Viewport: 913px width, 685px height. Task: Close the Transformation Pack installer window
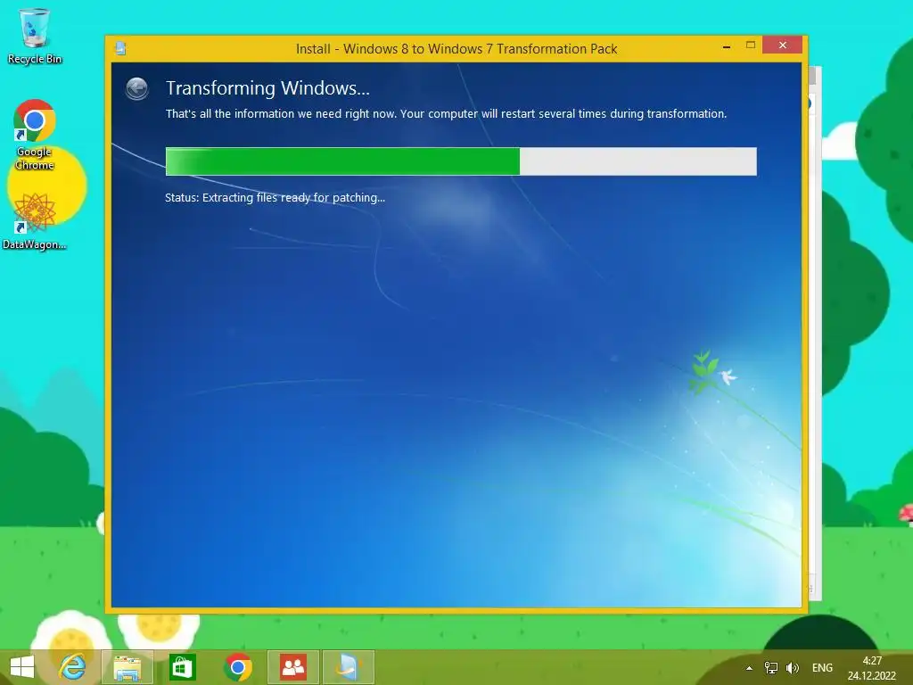point(783,45)
